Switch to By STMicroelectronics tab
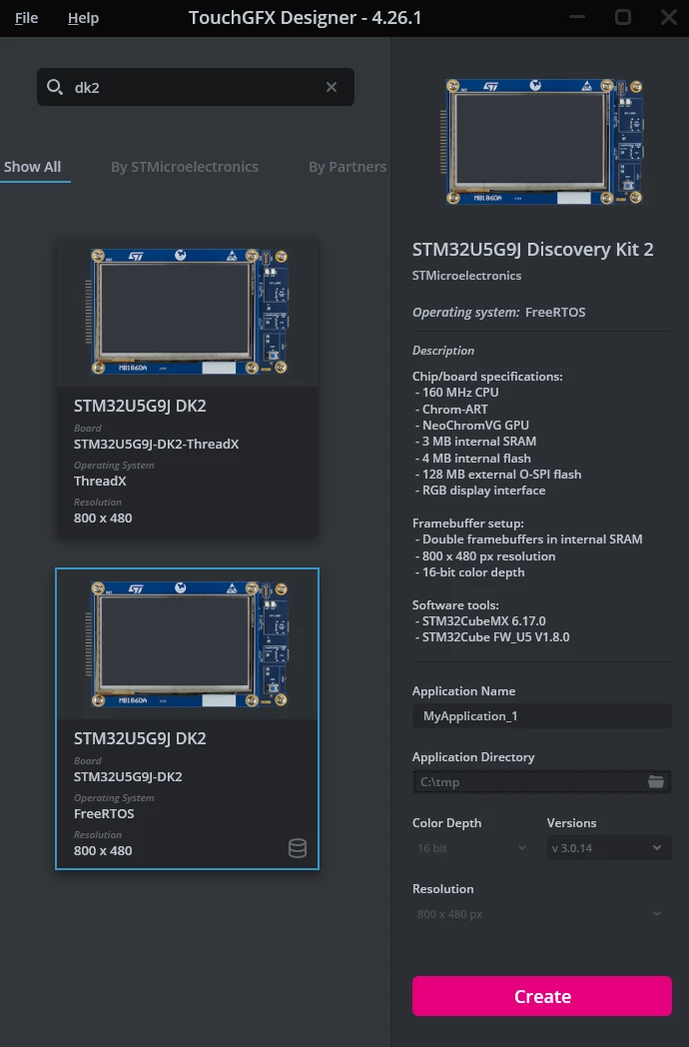This screenshot has height=1047, width=689. coord(185,167)
